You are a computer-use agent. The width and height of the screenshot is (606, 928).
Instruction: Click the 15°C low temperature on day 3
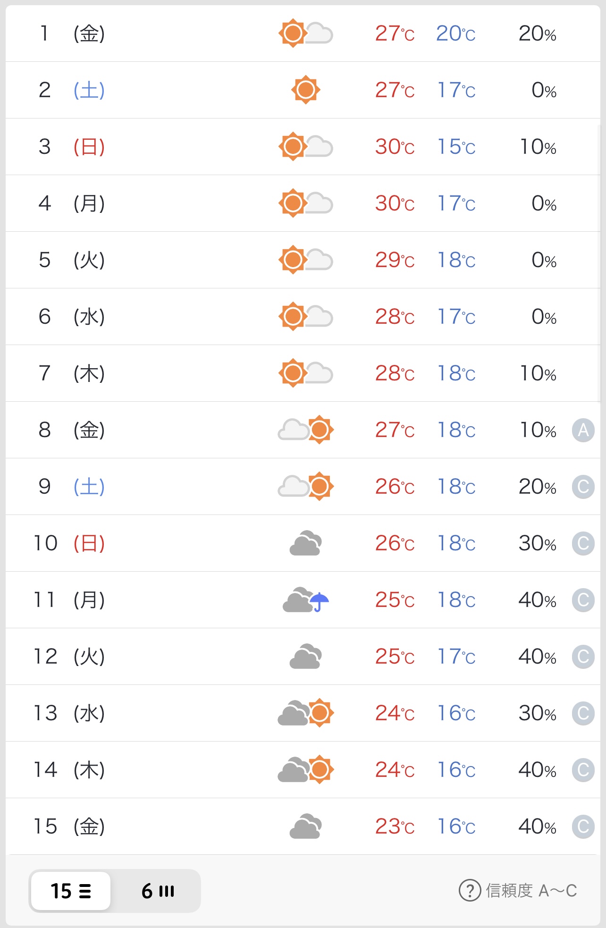[x=456, y=147]
